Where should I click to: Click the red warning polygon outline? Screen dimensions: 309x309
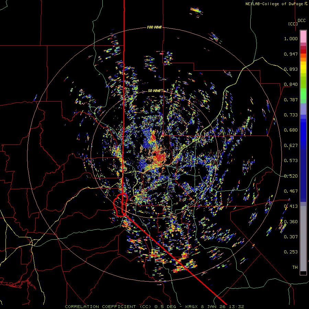[x=121, y=205]
